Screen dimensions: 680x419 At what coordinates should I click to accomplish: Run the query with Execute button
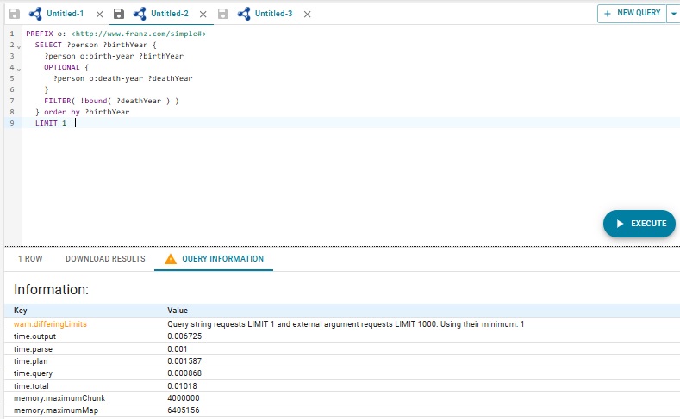point(639,224)
